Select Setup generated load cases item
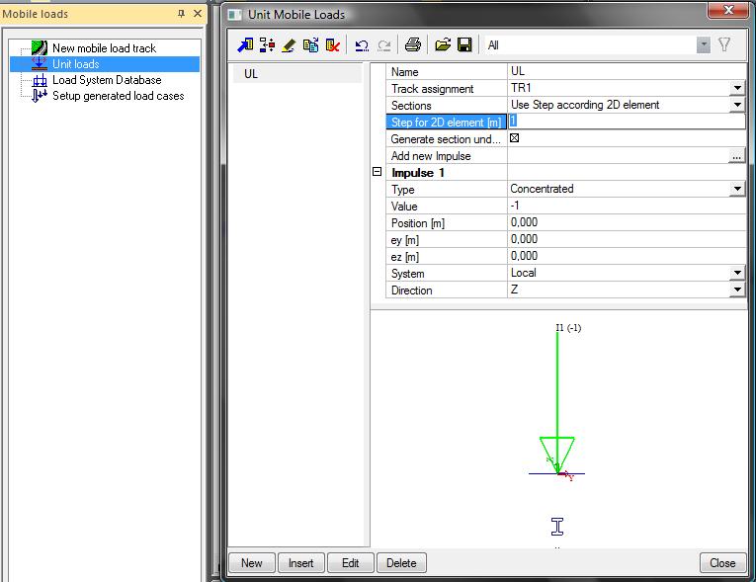The height and width of the screenshot is (582, 756). [x=118, y=96]
